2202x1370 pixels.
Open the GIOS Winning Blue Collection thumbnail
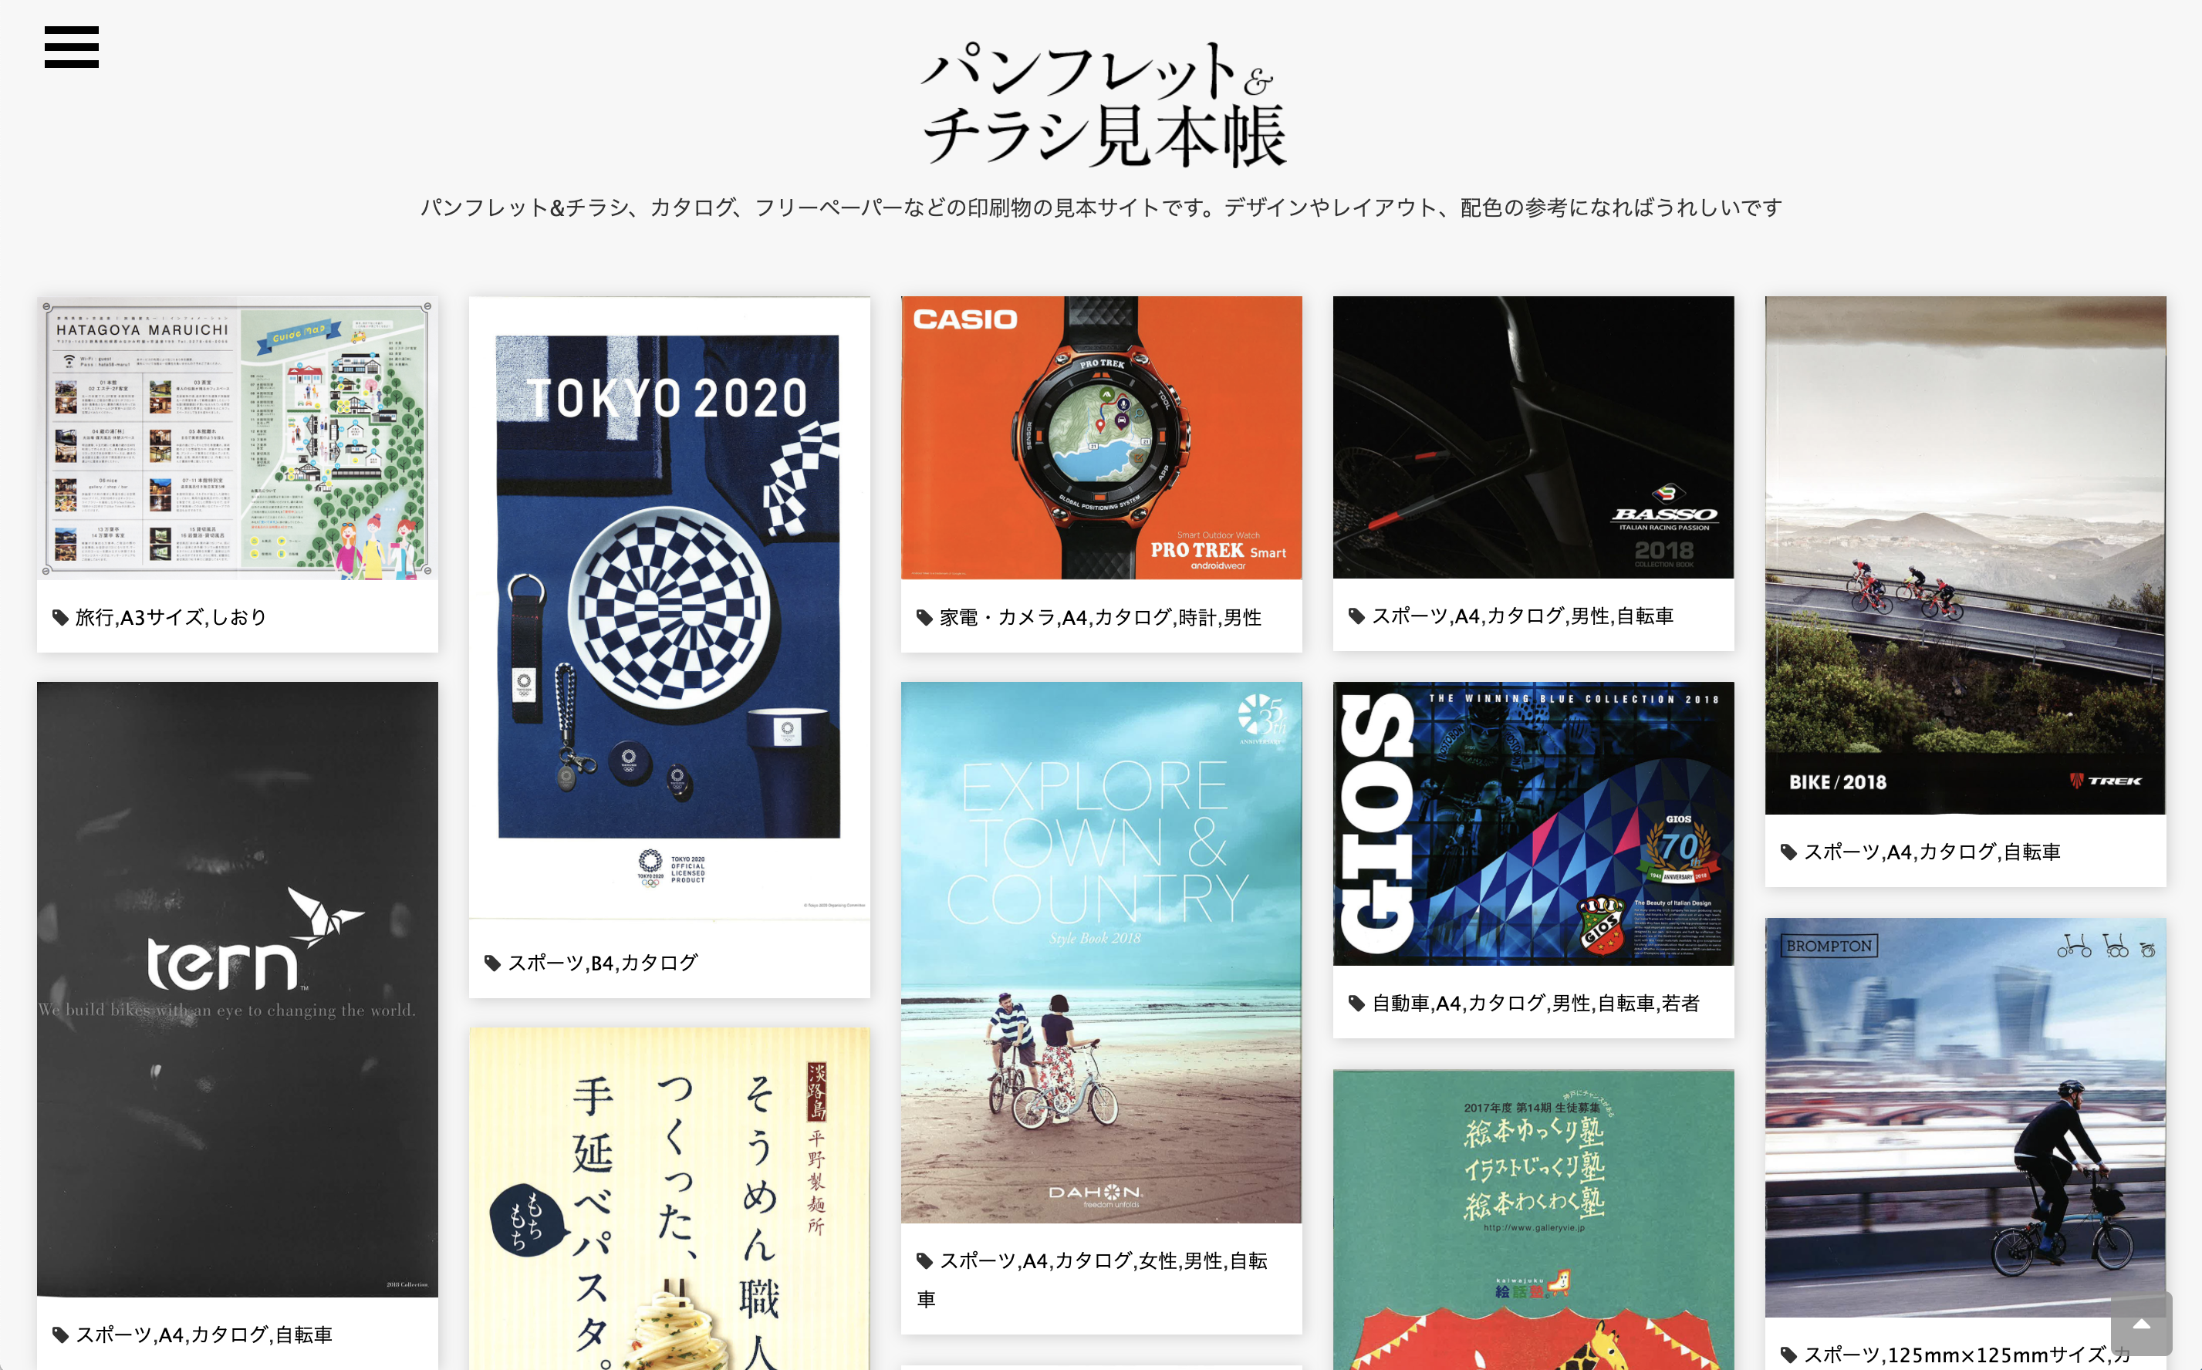(x=1533, y=824)
